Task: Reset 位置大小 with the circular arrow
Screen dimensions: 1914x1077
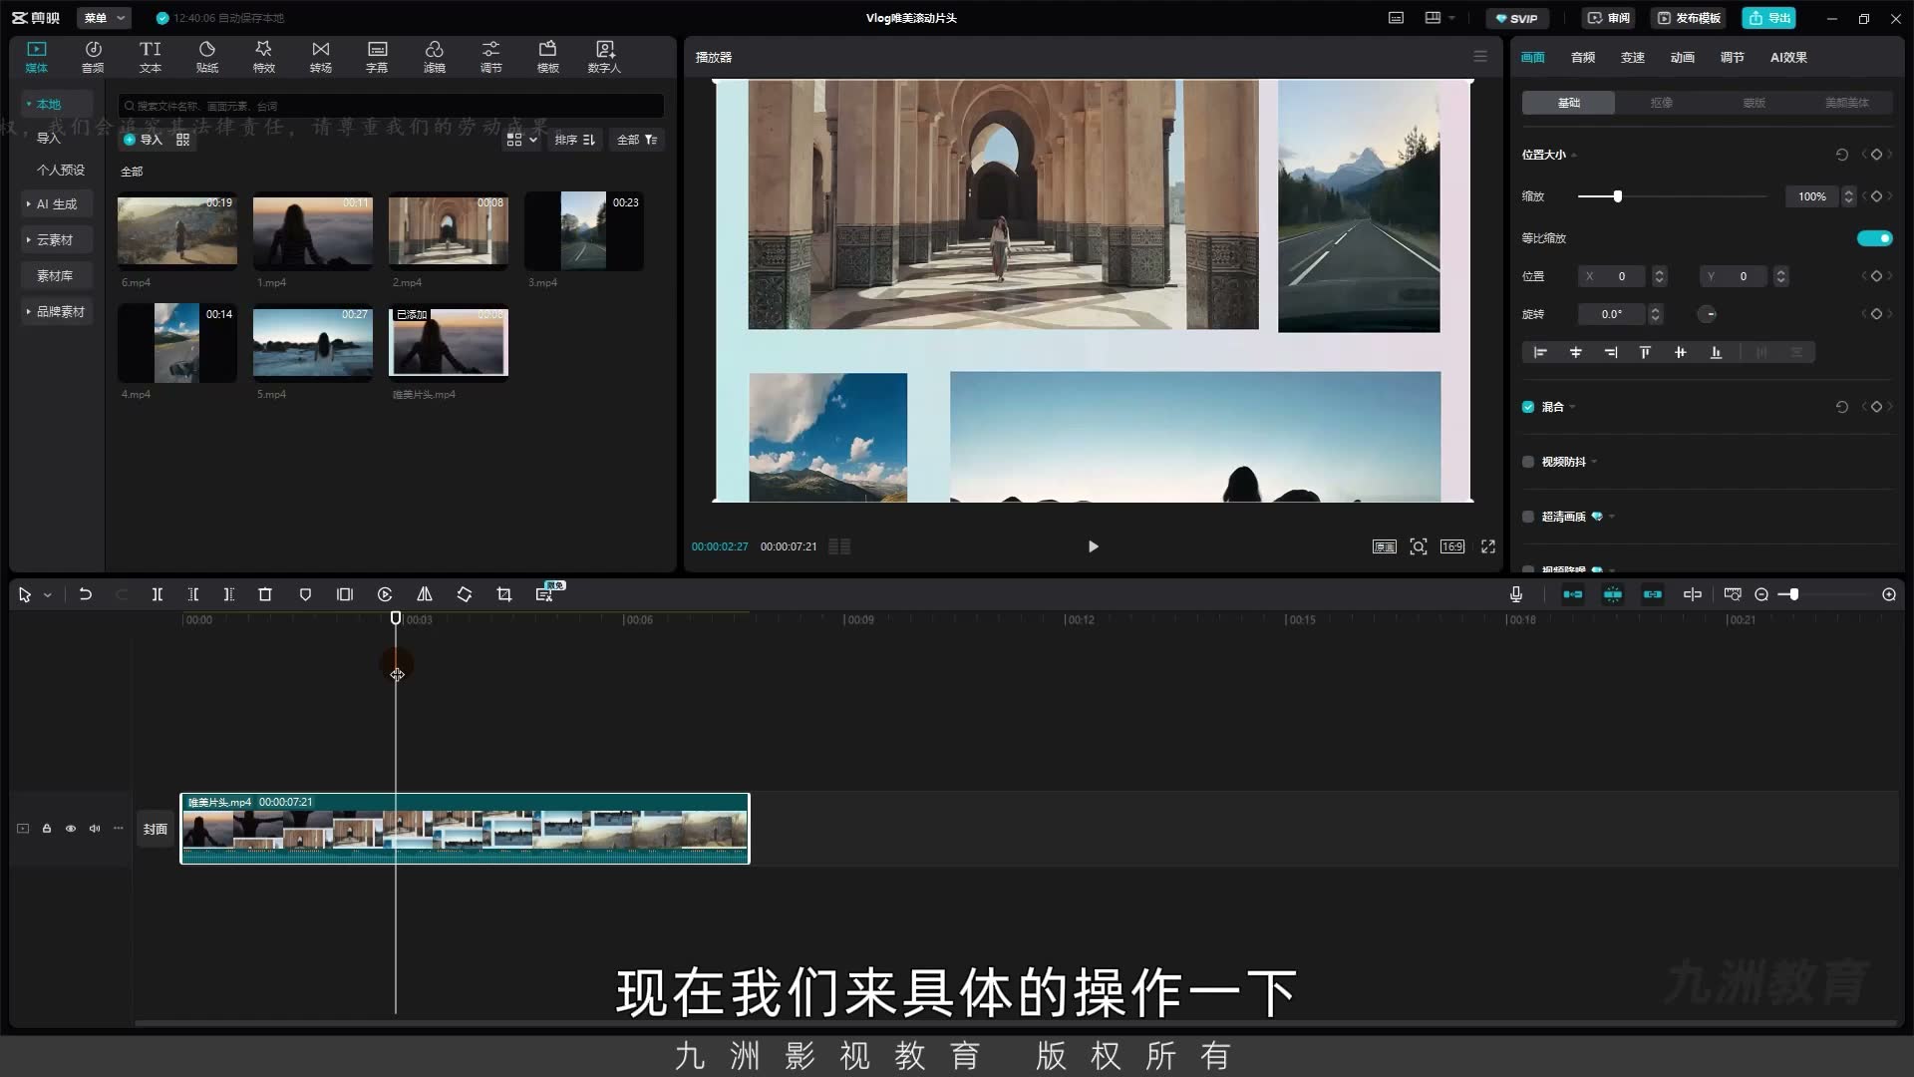Action: click(1842, 155)
